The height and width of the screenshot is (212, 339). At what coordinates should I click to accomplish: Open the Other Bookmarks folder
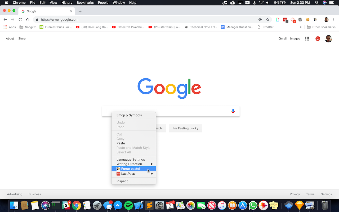pyautogui.click(x=321, y=27)
